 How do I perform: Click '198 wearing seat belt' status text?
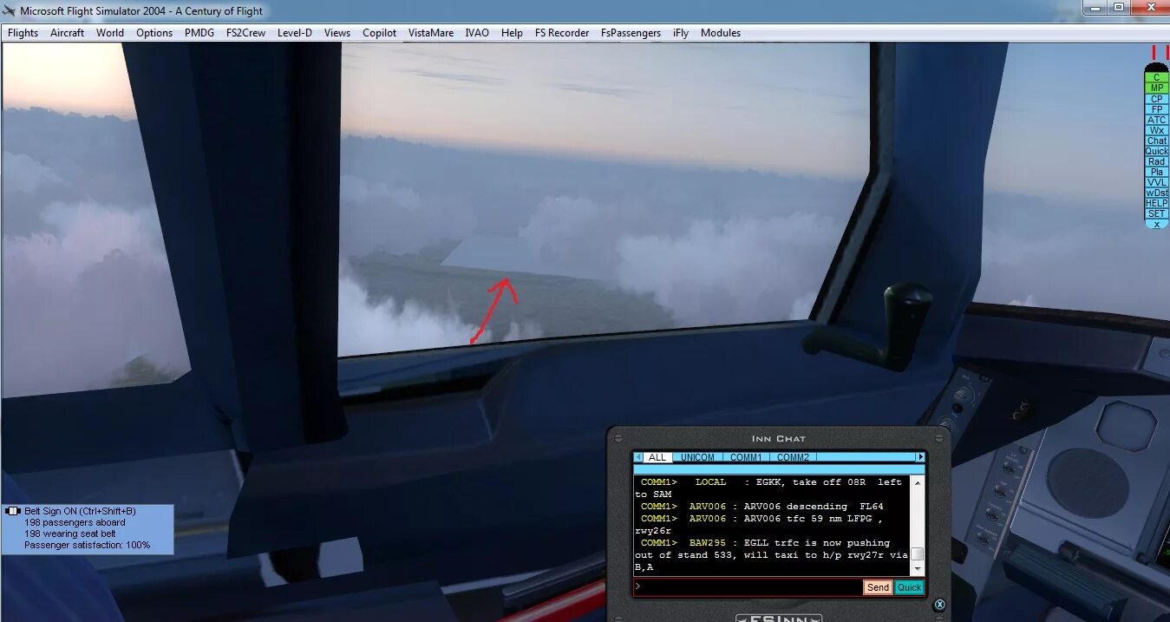pos(70,534)
